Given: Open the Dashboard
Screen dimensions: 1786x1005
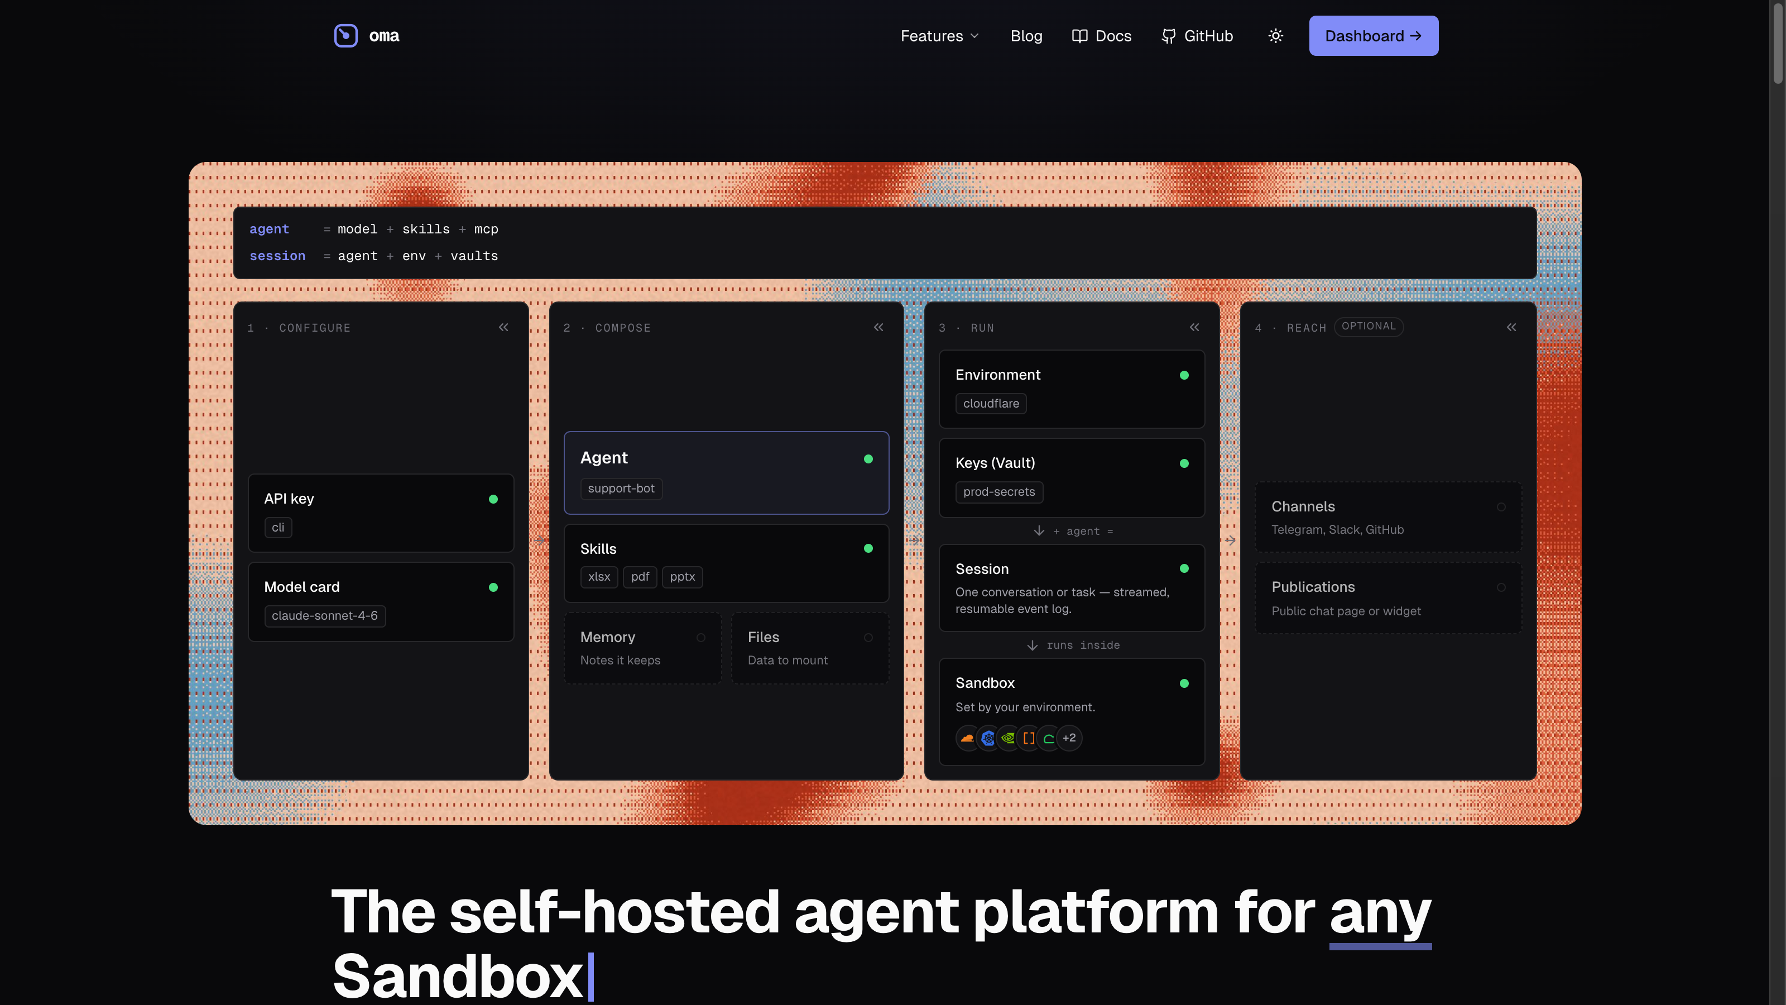Looking at the screenshot, I should coord(1374,36).
